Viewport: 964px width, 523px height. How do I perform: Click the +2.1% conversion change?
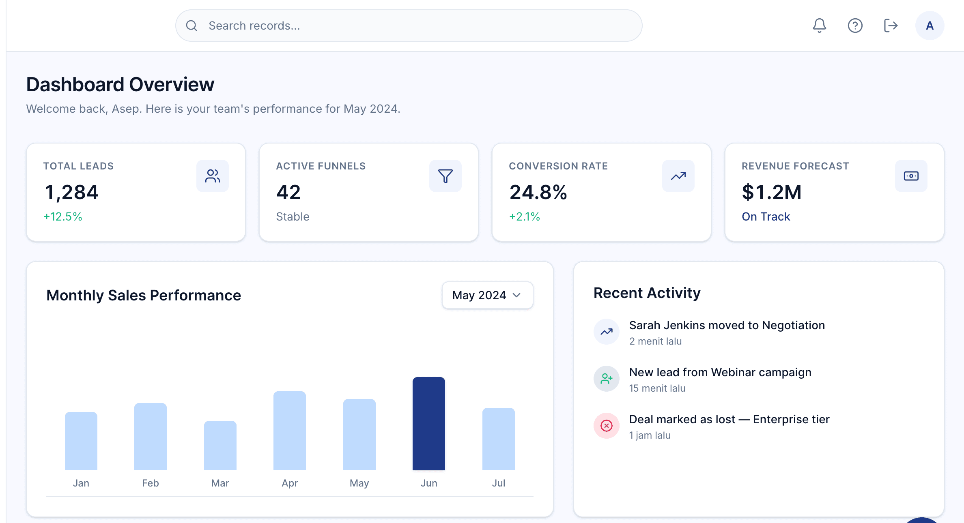525,216
